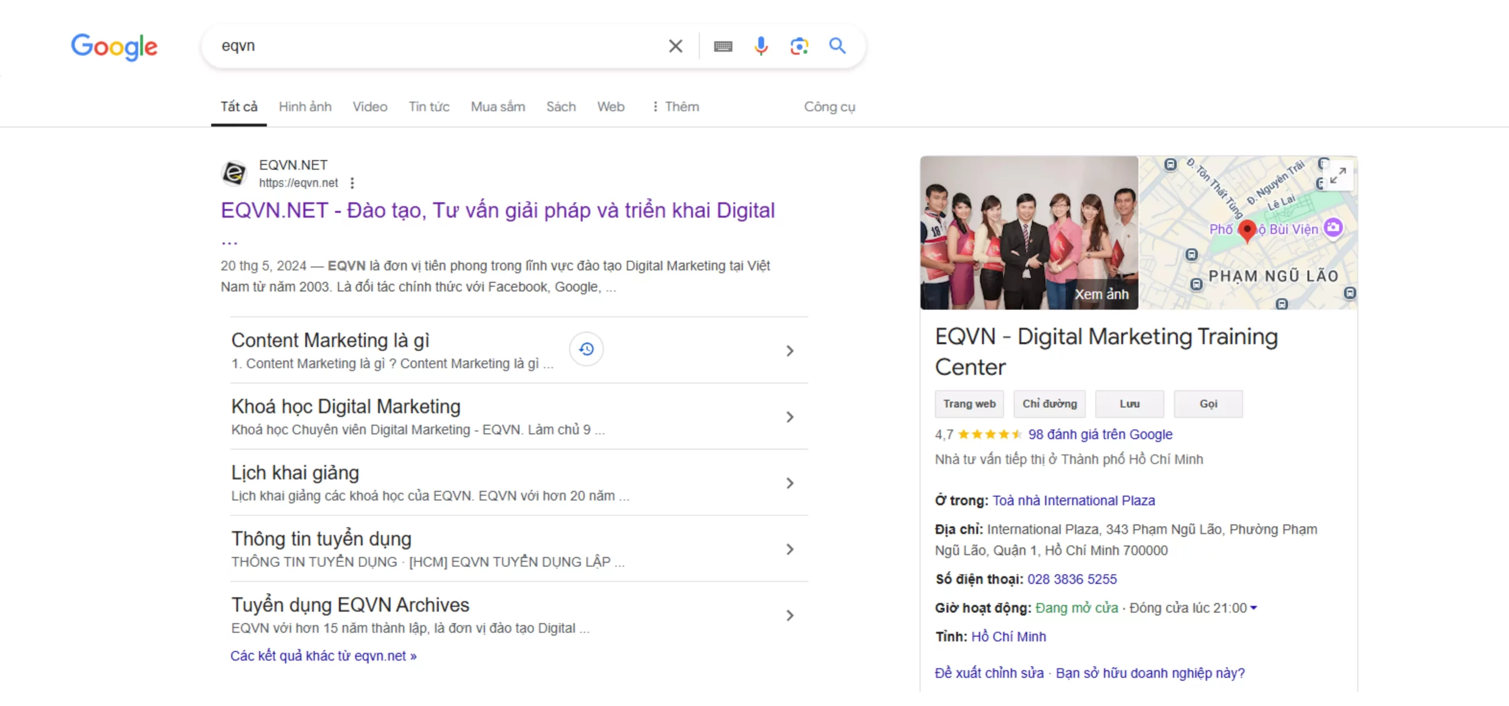Open the opening hours dropdown arrow
The image size is (1509, 706).
click(x=1254, y=608)
